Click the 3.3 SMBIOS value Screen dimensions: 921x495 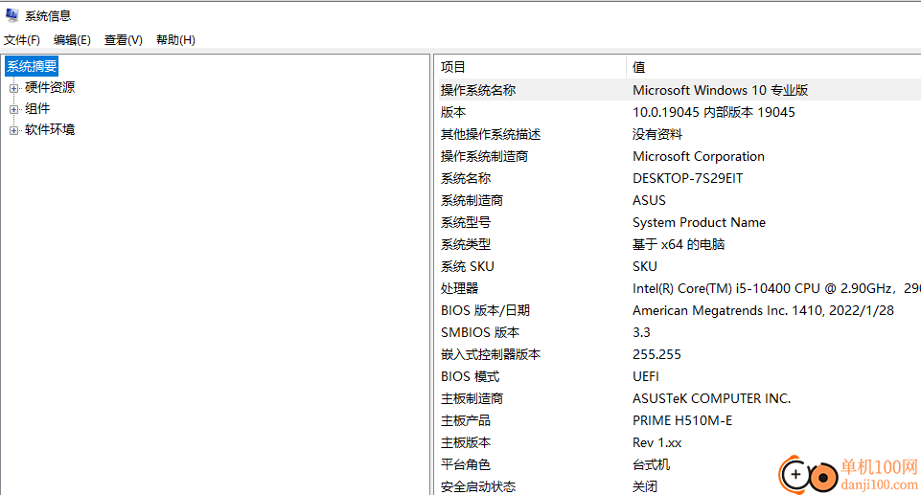tap(641, 332)
